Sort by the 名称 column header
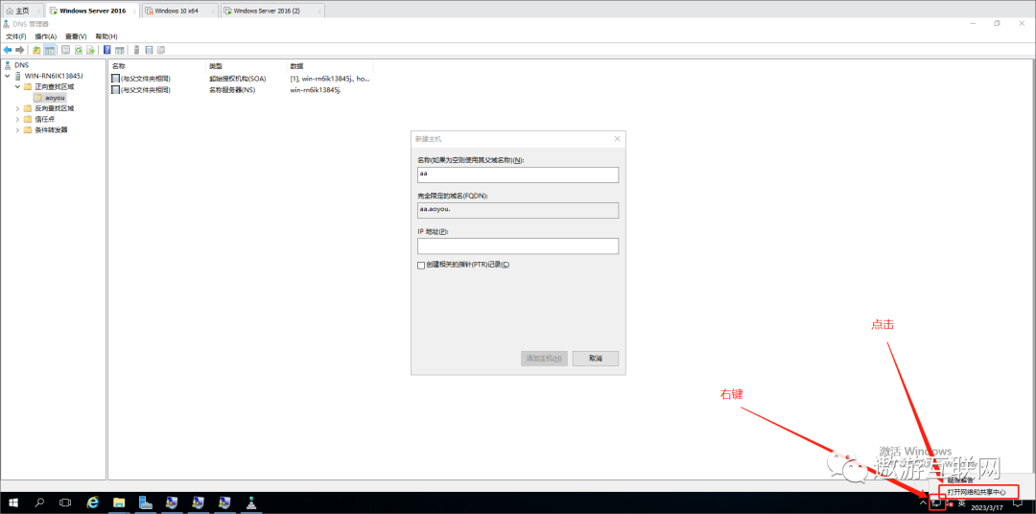The width and height of the screenshot is (1036, 514). (157, 67)
